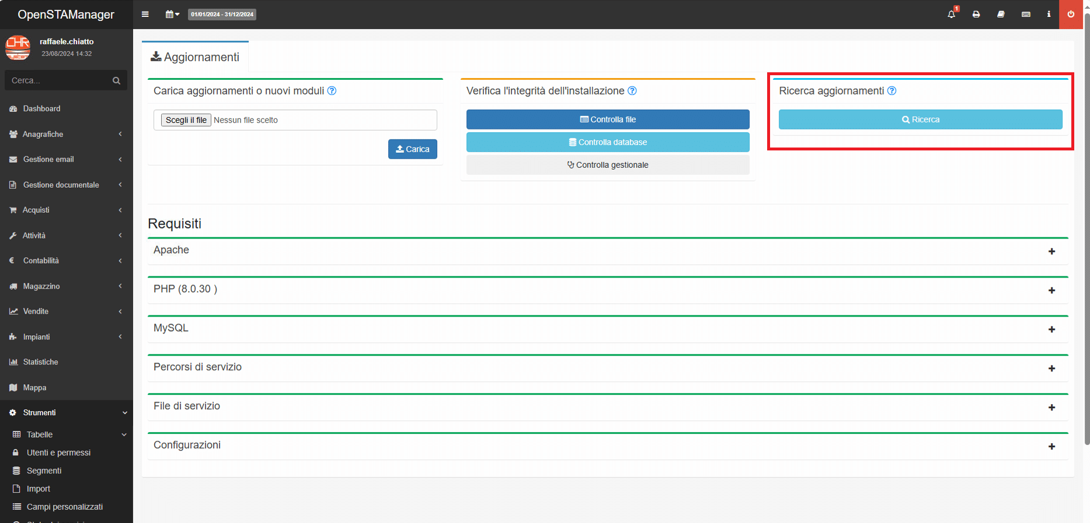Click the Impianti puzzle icon
This screenshot has height=523, width=1090.
(x=13, y=337)
